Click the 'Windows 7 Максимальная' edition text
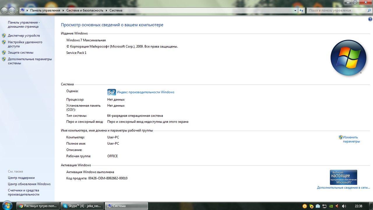The height and width of the screenshot is (210, 373). (86, 40)
